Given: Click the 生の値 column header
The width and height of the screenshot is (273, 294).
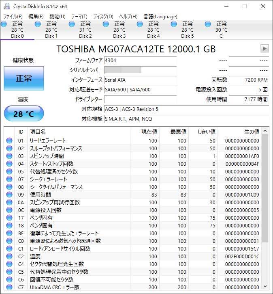Looking at the screenshot, I should coord(252,132).
